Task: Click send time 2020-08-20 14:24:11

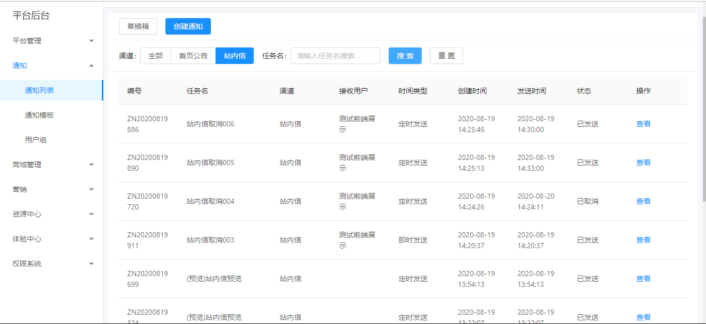Action: pos(536,201)
